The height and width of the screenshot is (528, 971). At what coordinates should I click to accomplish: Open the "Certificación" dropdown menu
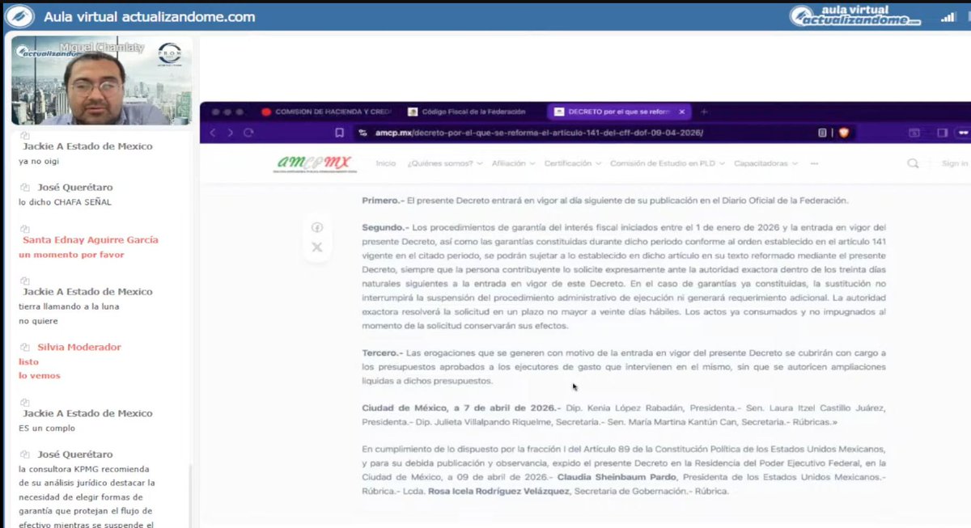(x=569, y=163)
